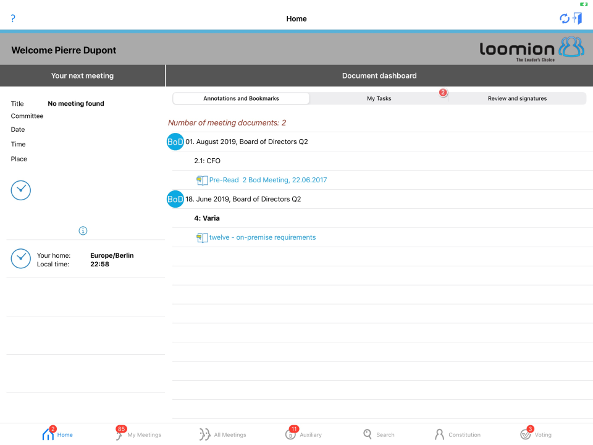Open the Review and signatures tab
Screen dimensions: 593x445
click(518, 98)
